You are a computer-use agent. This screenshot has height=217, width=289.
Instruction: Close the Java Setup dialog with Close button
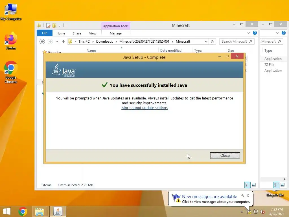225,156
